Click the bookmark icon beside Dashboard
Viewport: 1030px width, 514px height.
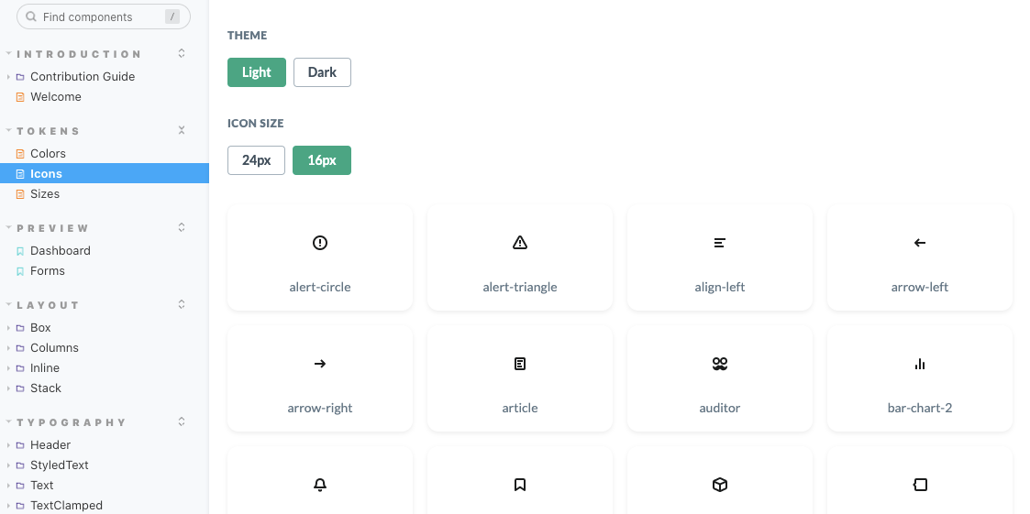(20, 251)
